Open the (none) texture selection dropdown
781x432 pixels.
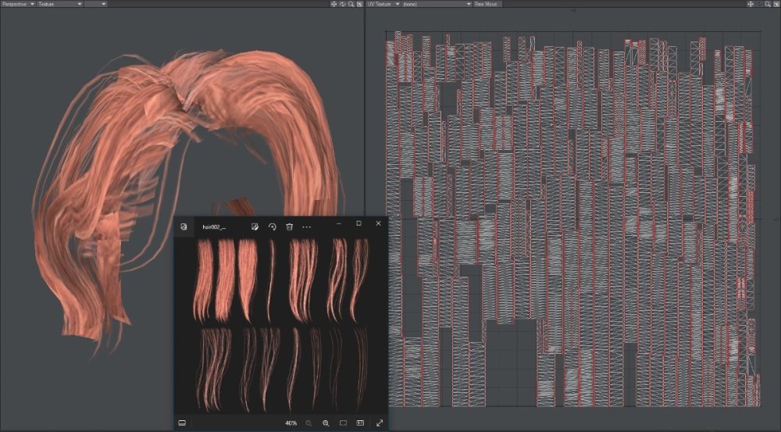tap(436, 4)
